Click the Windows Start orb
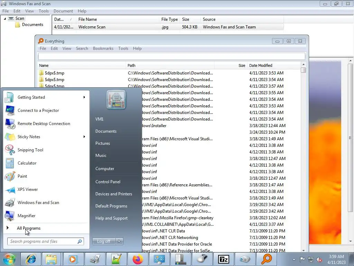The width and height of the screenshot is (354, 266). [x=9, y=259]
